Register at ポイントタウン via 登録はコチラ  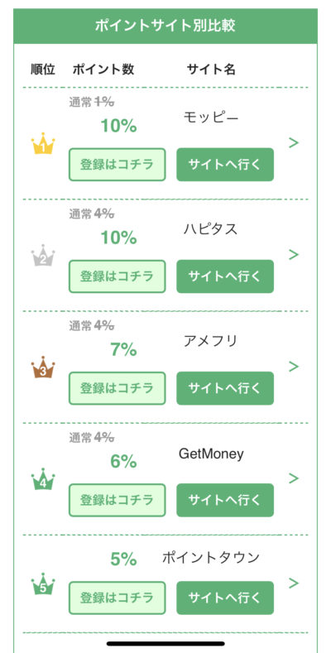pos(117,598)
